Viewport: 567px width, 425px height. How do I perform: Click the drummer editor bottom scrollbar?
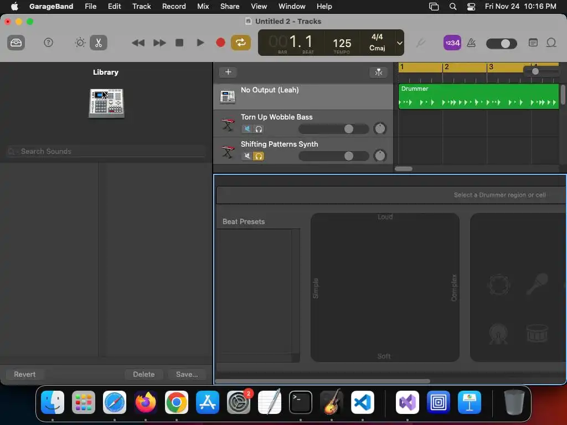(322, 381)
